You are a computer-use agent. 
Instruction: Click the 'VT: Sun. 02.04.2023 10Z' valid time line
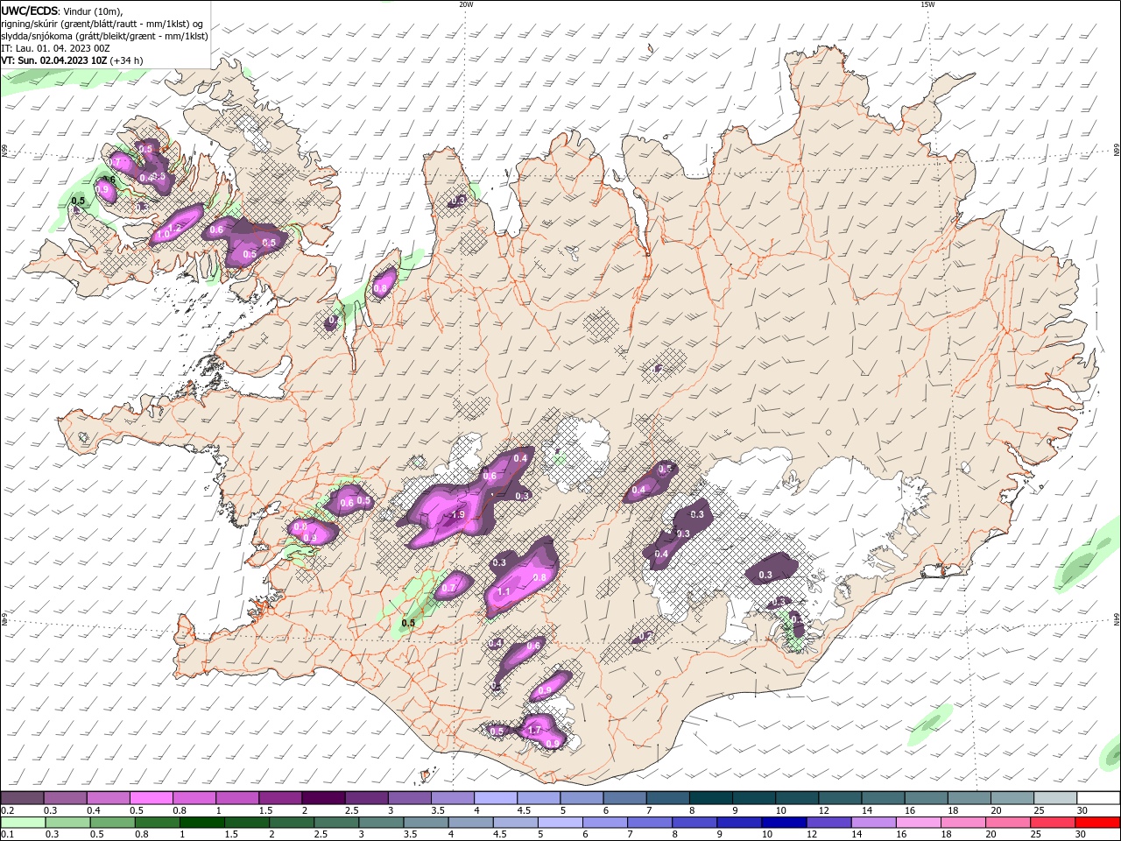point(54,60)
